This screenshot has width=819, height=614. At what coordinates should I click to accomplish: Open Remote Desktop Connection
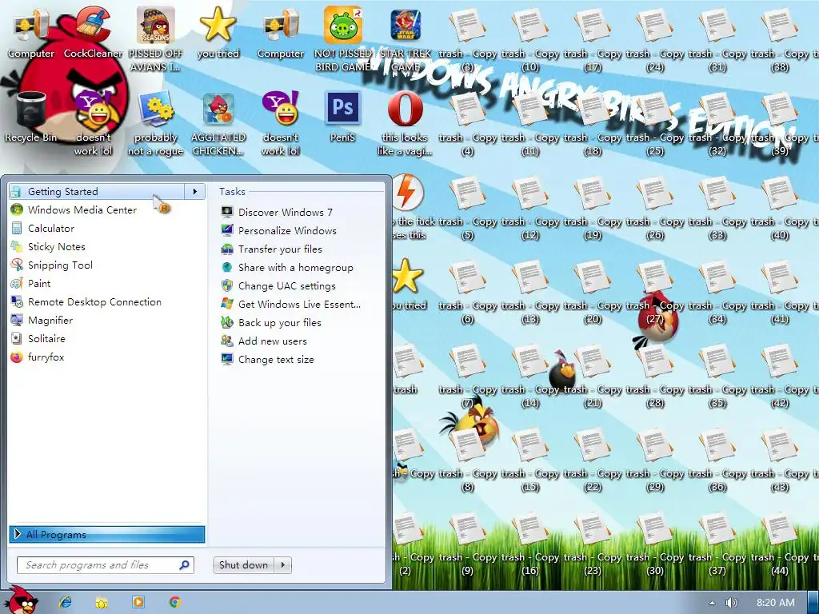coord(107,301)
